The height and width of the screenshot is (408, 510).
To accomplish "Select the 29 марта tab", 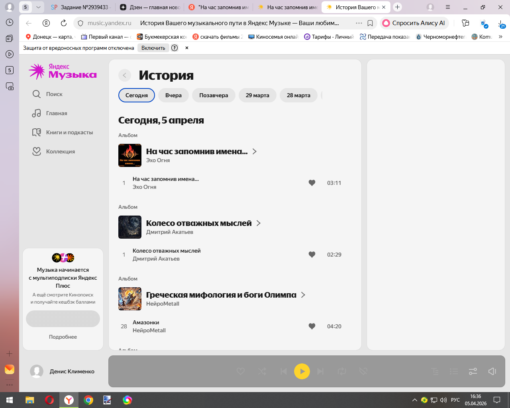I will [x=257, y=95].
